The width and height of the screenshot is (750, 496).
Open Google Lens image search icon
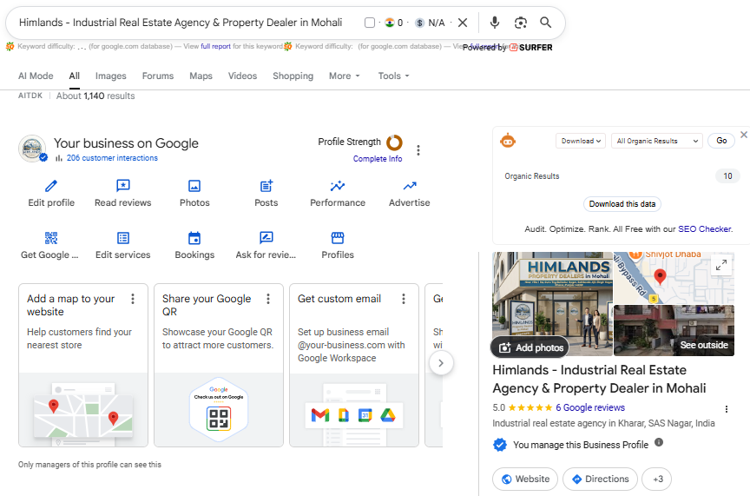[x=521, y=23]
